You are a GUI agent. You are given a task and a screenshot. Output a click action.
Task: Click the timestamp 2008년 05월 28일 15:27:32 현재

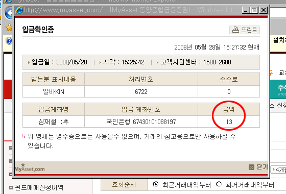coord(217,47)
